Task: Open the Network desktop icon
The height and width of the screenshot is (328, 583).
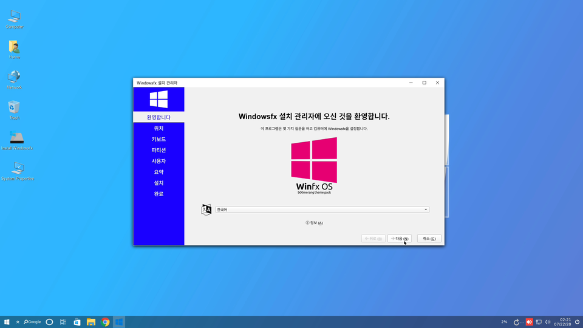Action: tap(14, 80)
